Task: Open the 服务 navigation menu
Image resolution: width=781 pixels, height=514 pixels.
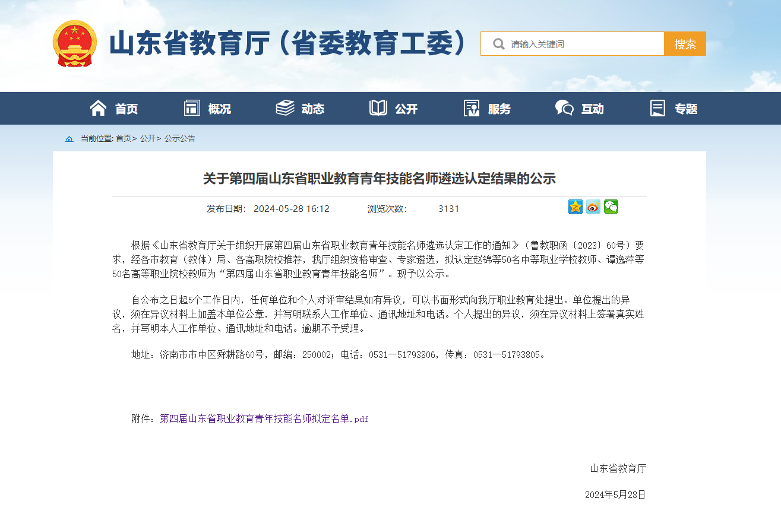Action: [499, 109]
